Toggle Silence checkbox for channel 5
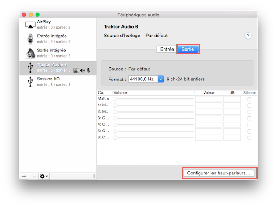 coord(249,131)
